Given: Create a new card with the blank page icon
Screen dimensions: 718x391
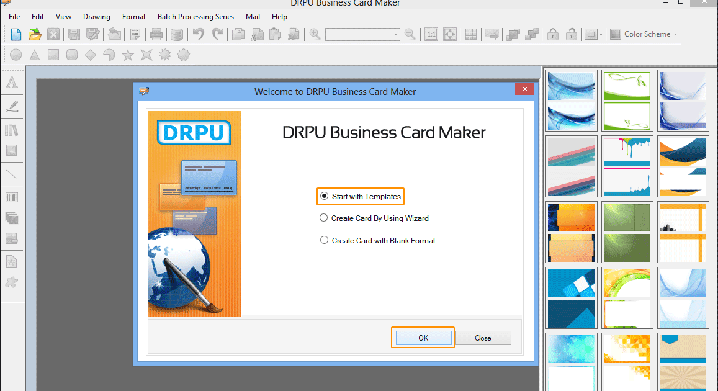Looking at the screenshot, I should coord(16,34).
